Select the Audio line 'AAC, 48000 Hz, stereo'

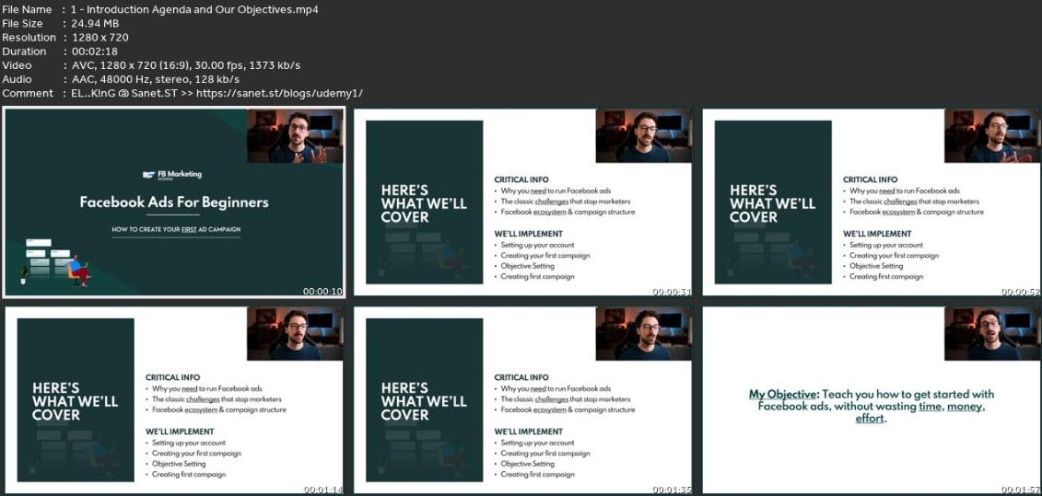(155, 79)
